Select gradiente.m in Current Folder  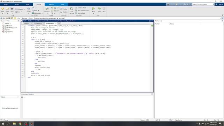pos(8,26)
